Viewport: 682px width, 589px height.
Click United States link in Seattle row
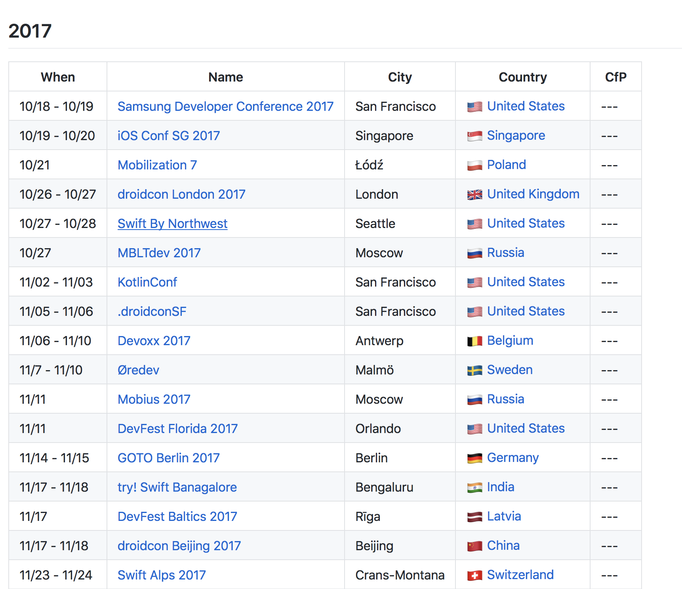tap(526, 223)
